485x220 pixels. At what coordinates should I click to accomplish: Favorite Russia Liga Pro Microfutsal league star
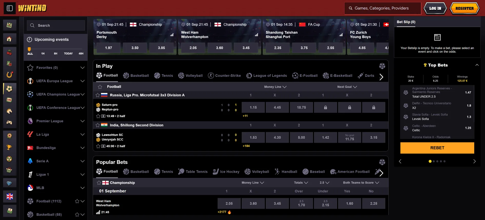98,95
